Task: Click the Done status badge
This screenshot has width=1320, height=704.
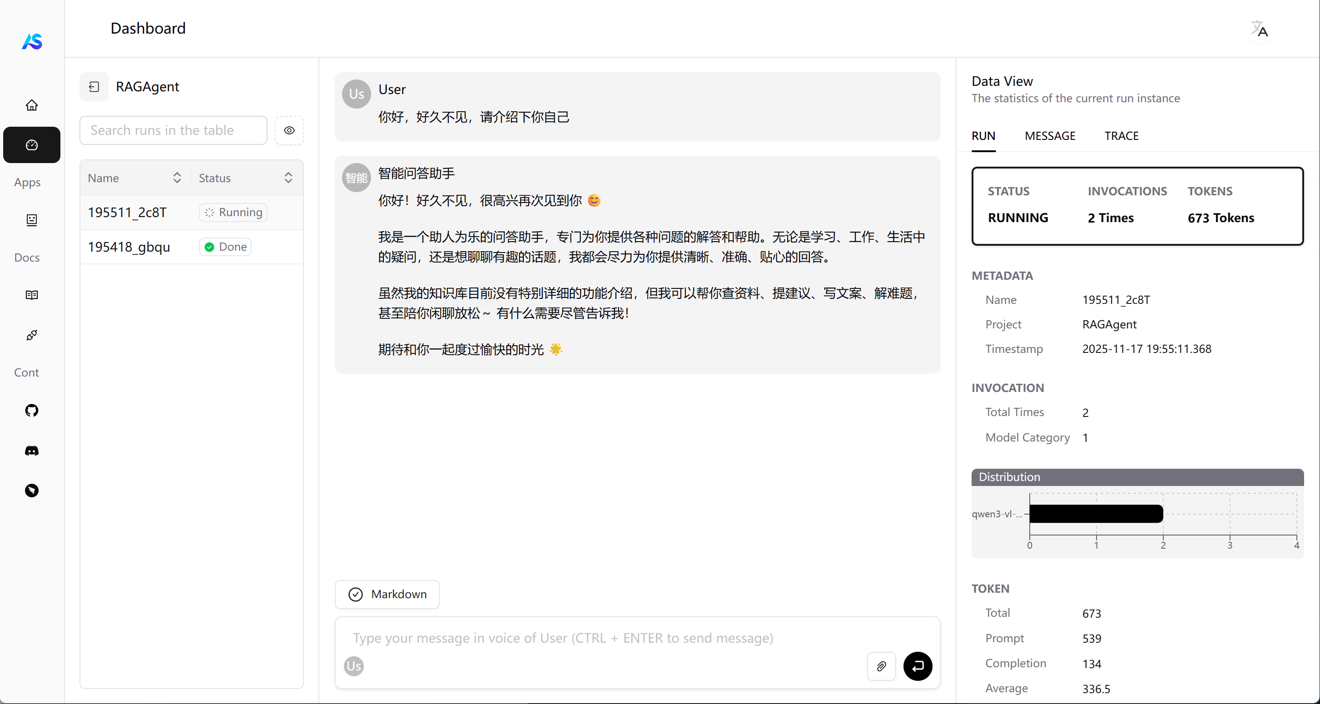Action: 225,247
